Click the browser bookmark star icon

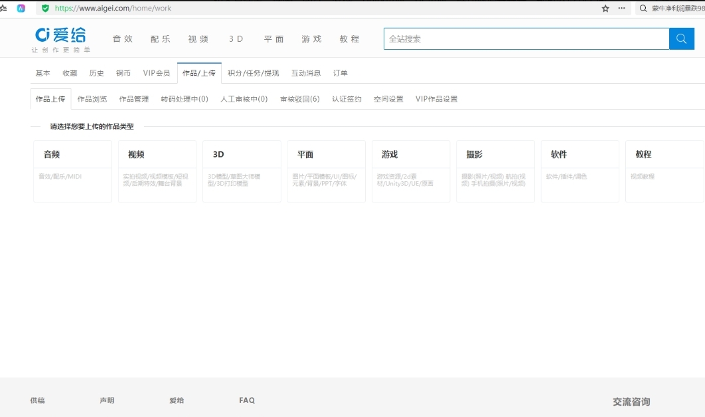(x=605, y=9)
